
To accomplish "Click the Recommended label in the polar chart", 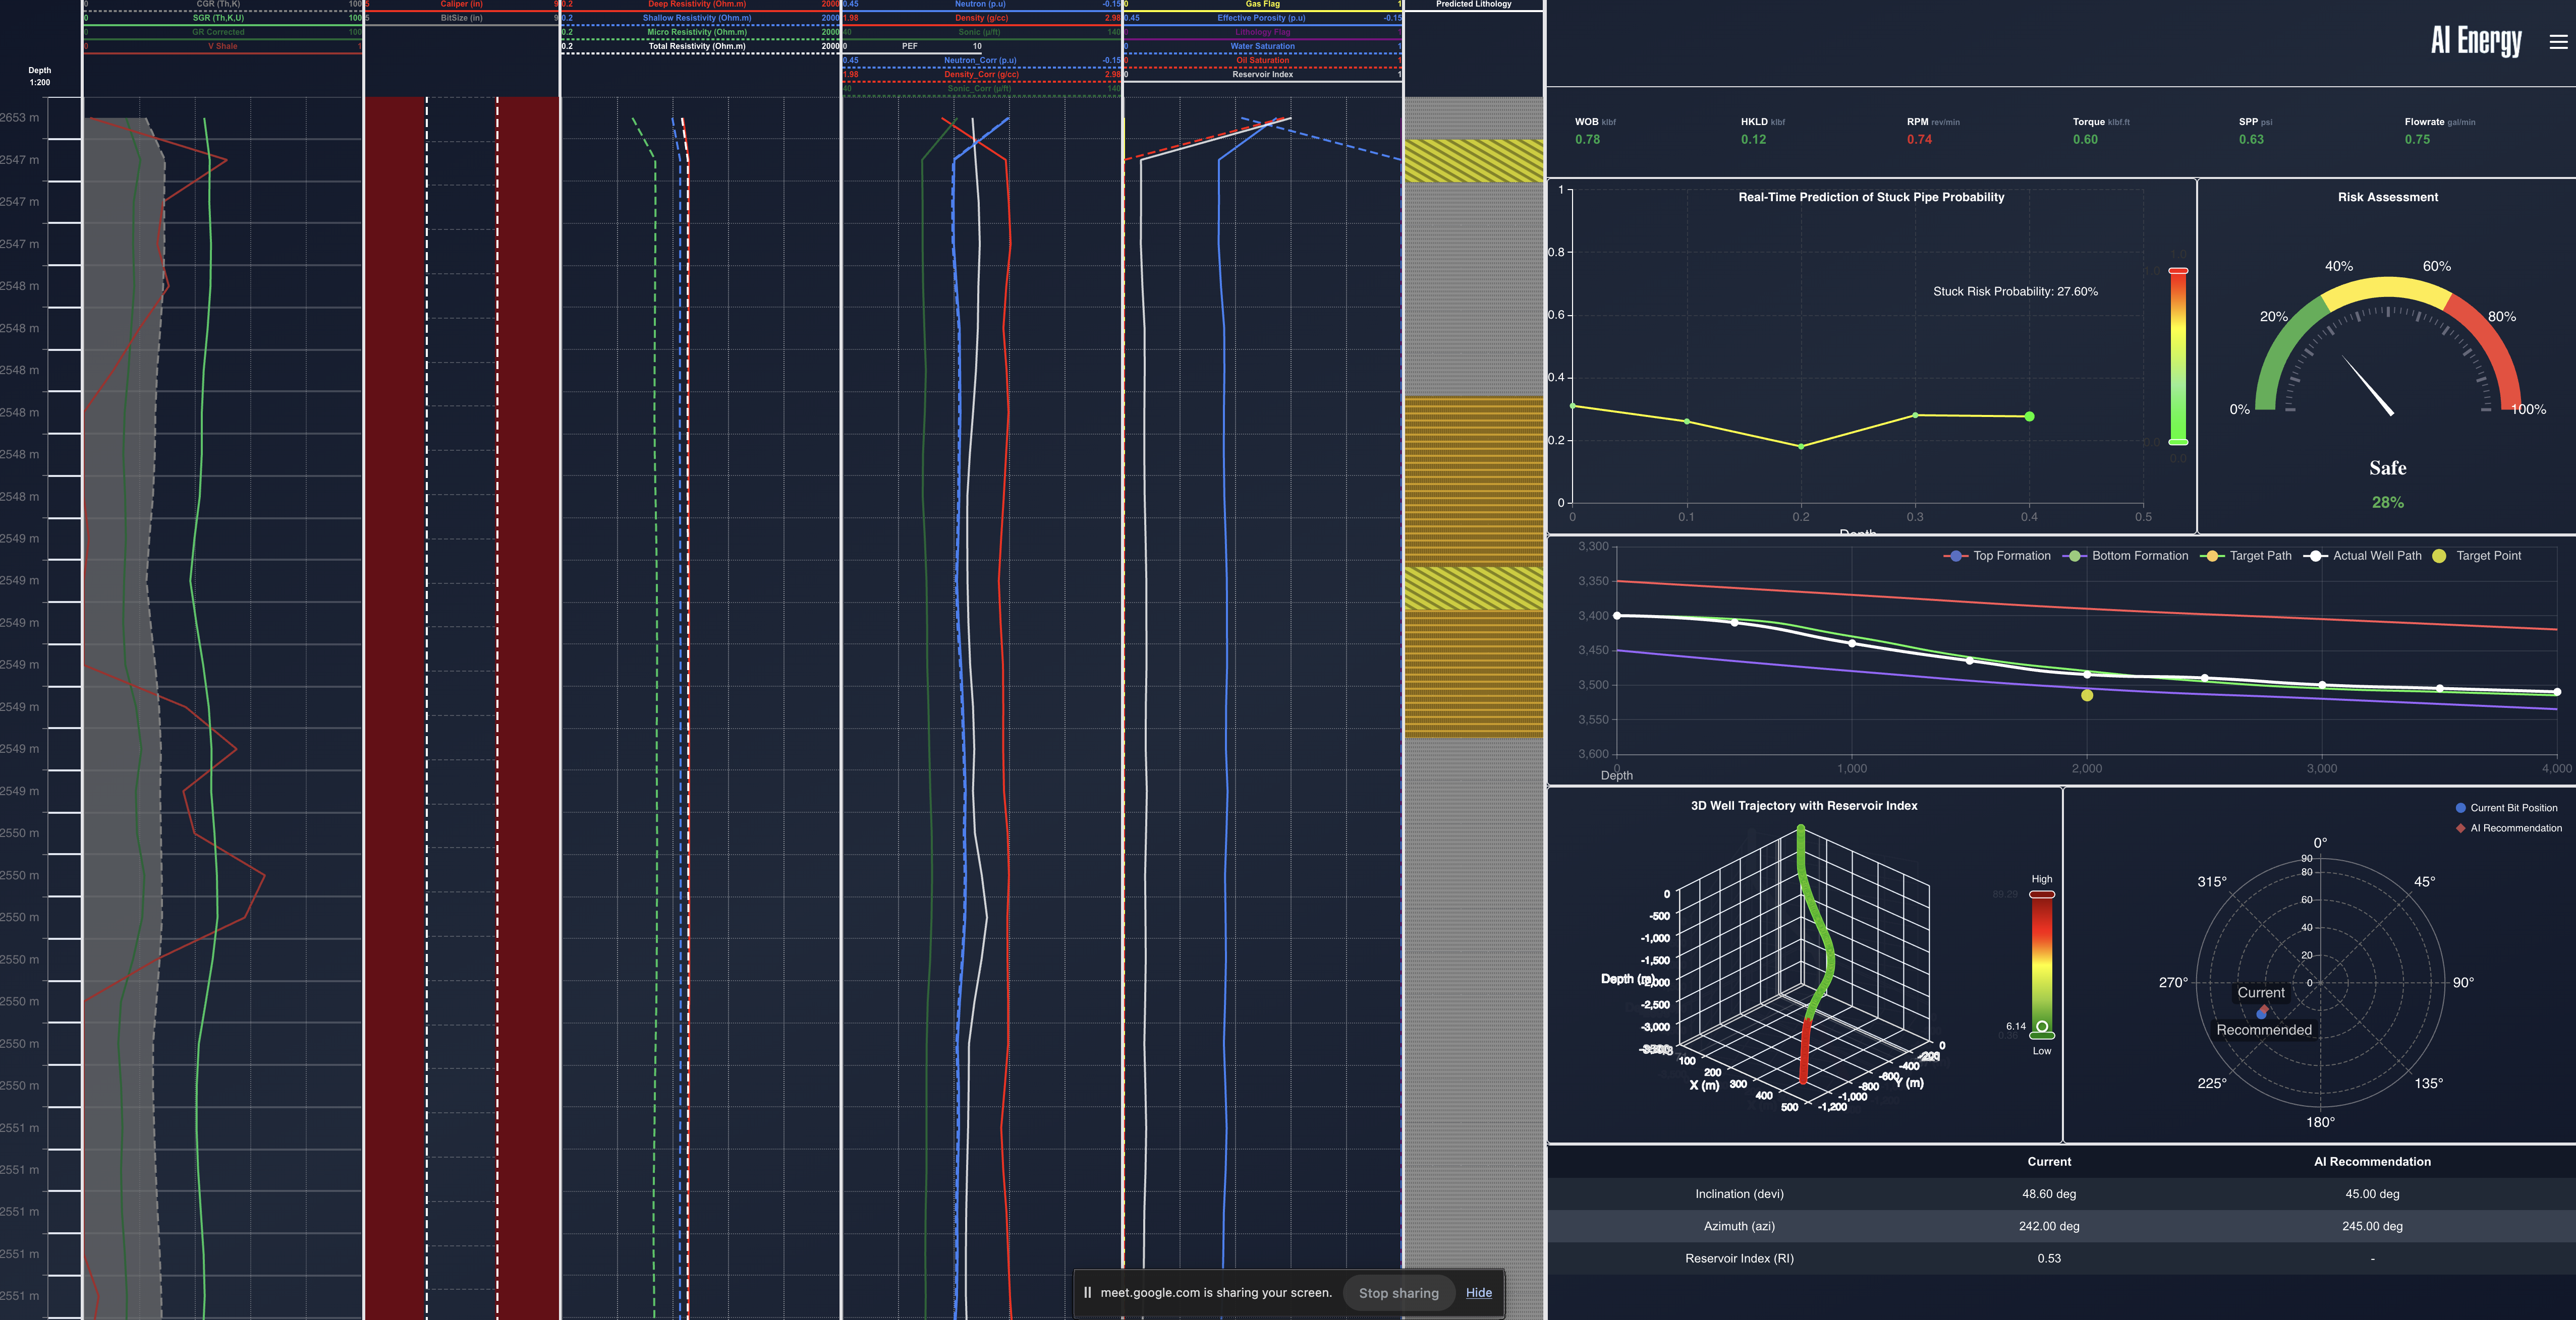I will coord(2263,1029).
